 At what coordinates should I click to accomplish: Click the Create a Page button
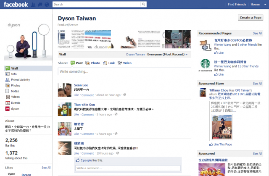click(251, 18)
